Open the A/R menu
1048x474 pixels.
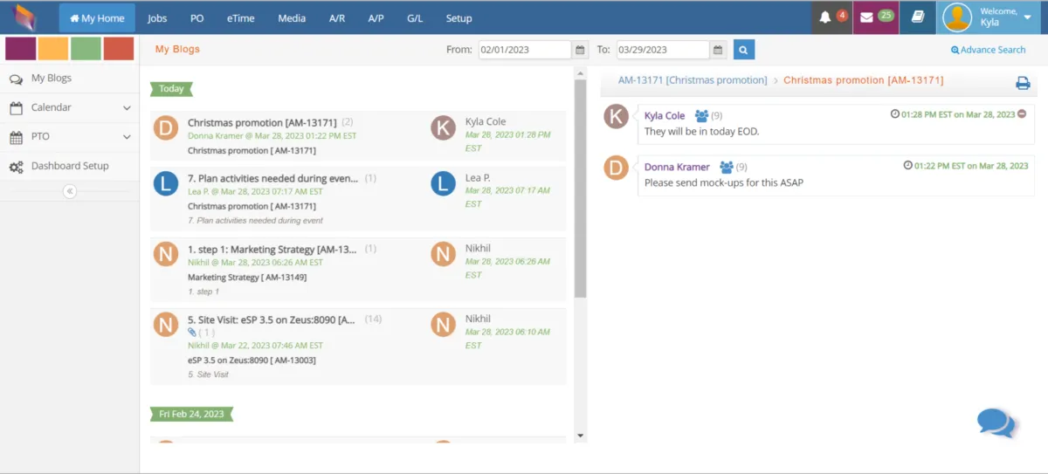(337, 18)
